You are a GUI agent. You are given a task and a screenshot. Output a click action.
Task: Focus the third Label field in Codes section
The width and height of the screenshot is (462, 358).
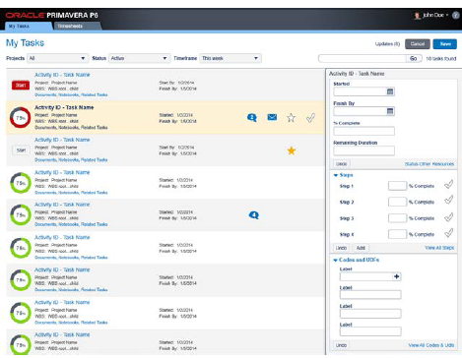[370, 314]
